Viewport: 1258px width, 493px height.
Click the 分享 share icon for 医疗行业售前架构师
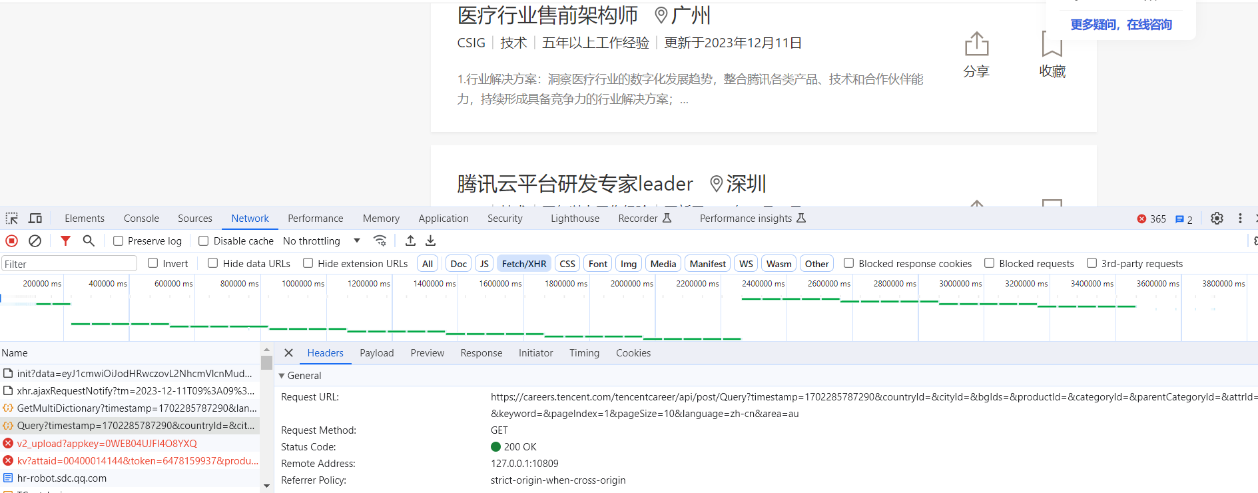click(976, 44)
